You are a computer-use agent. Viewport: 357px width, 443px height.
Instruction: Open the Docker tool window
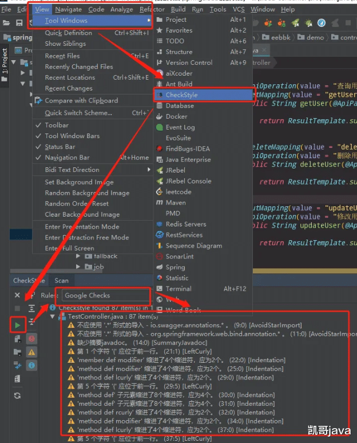click(x=203, y=116)
